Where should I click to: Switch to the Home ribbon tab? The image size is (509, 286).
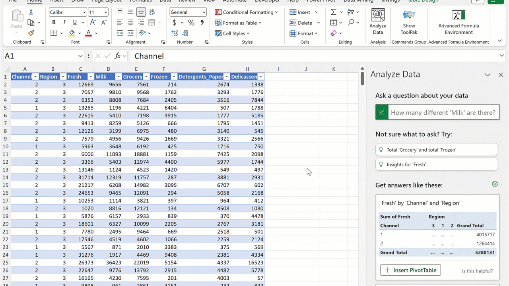[x=35, y=1]
